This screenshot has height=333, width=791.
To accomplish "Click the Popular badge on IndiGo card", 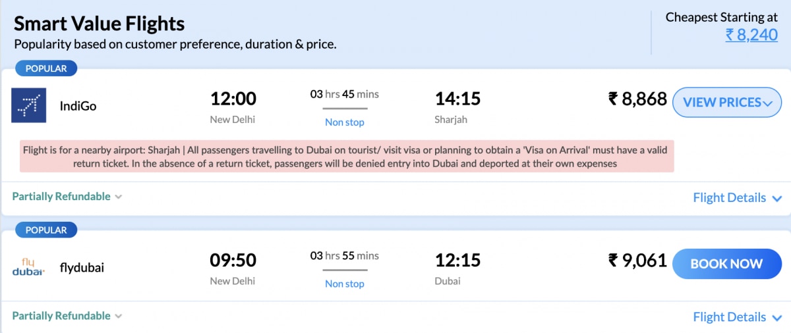I will point(46,68).
